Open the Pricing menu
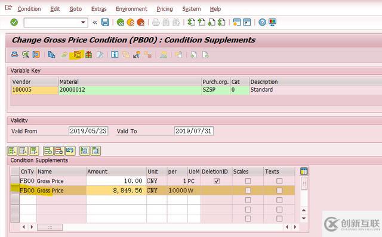Image resolution: width=382 pixels, height=237 pixels. click(x=165, y=9)
